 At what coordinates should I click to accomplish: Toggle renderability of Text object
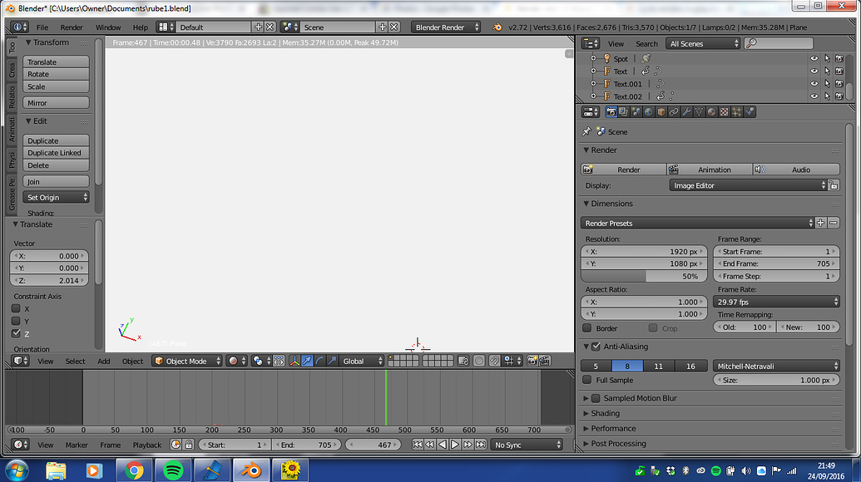(x=839, y=71)
